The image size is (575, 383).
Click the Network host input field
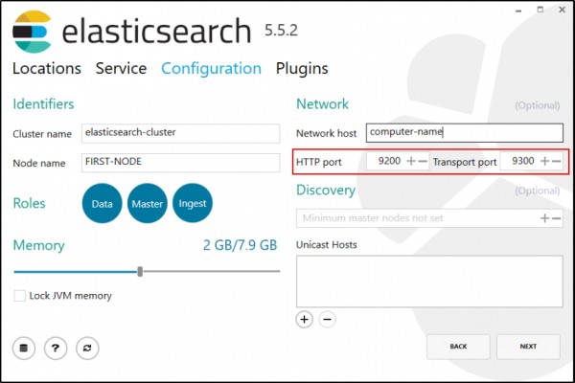(465, 133)
